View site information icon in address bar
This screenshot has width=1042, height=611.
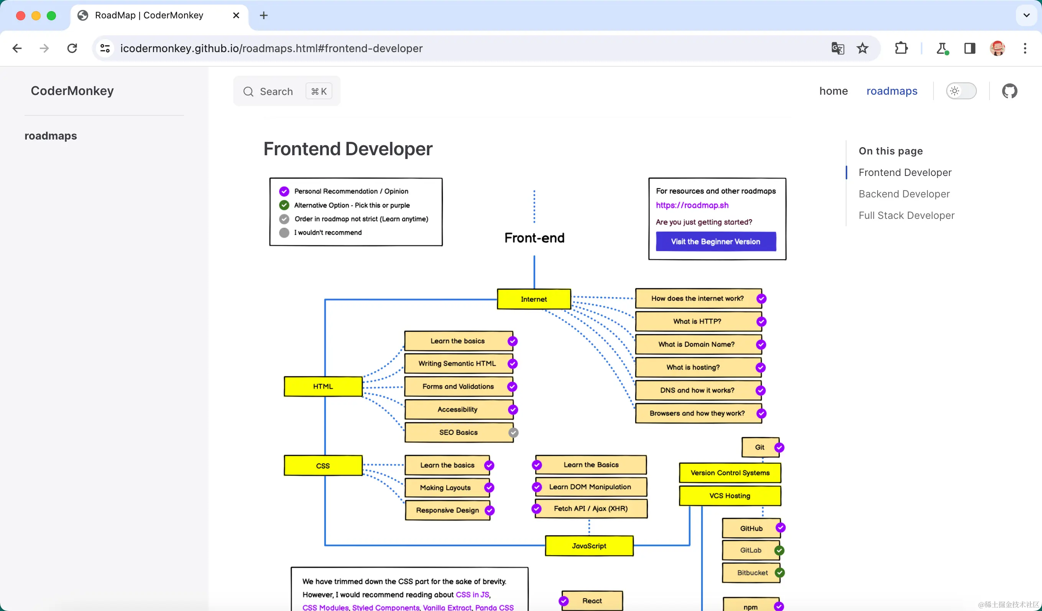point(105,48)
